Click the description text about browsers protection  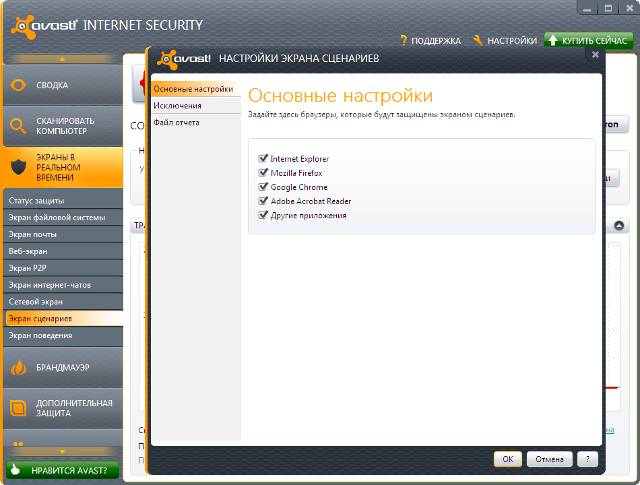[x=381, y=115]
